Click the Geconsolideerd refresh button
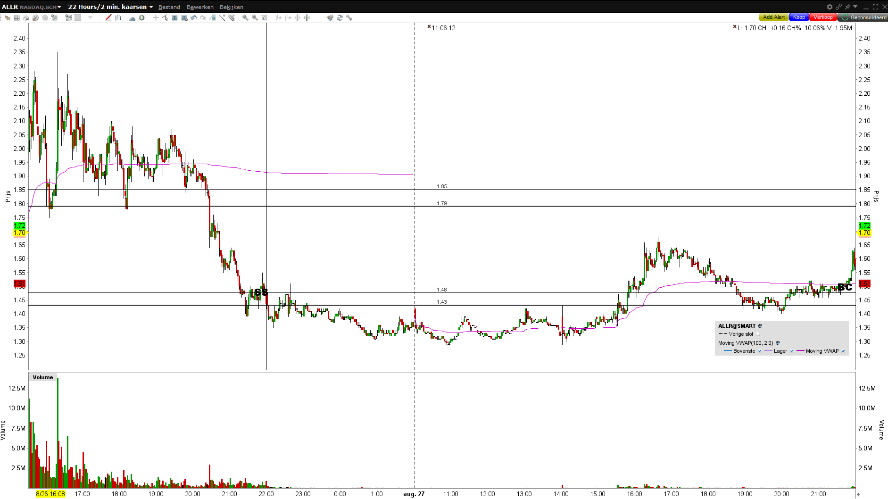 (863, 17)
